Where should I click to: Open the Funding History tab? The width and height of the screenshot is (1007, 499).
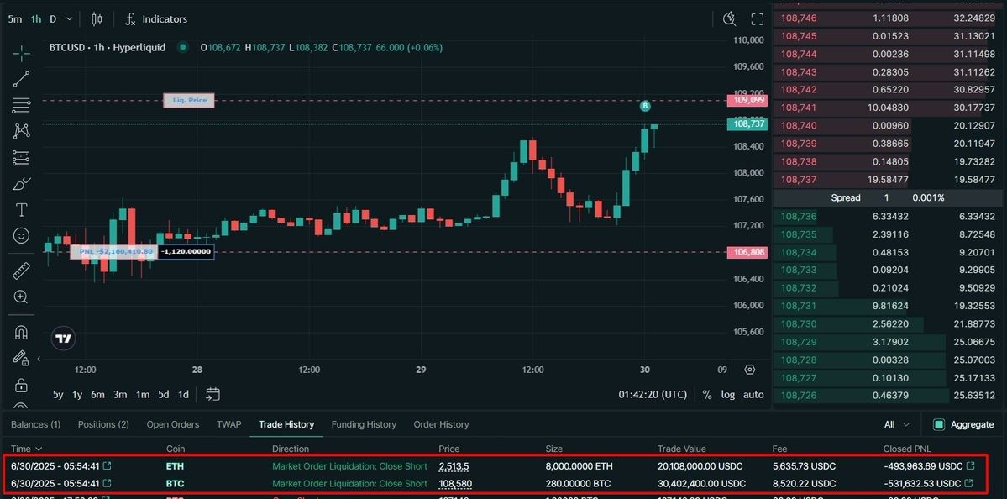click(x=364, y=424)
